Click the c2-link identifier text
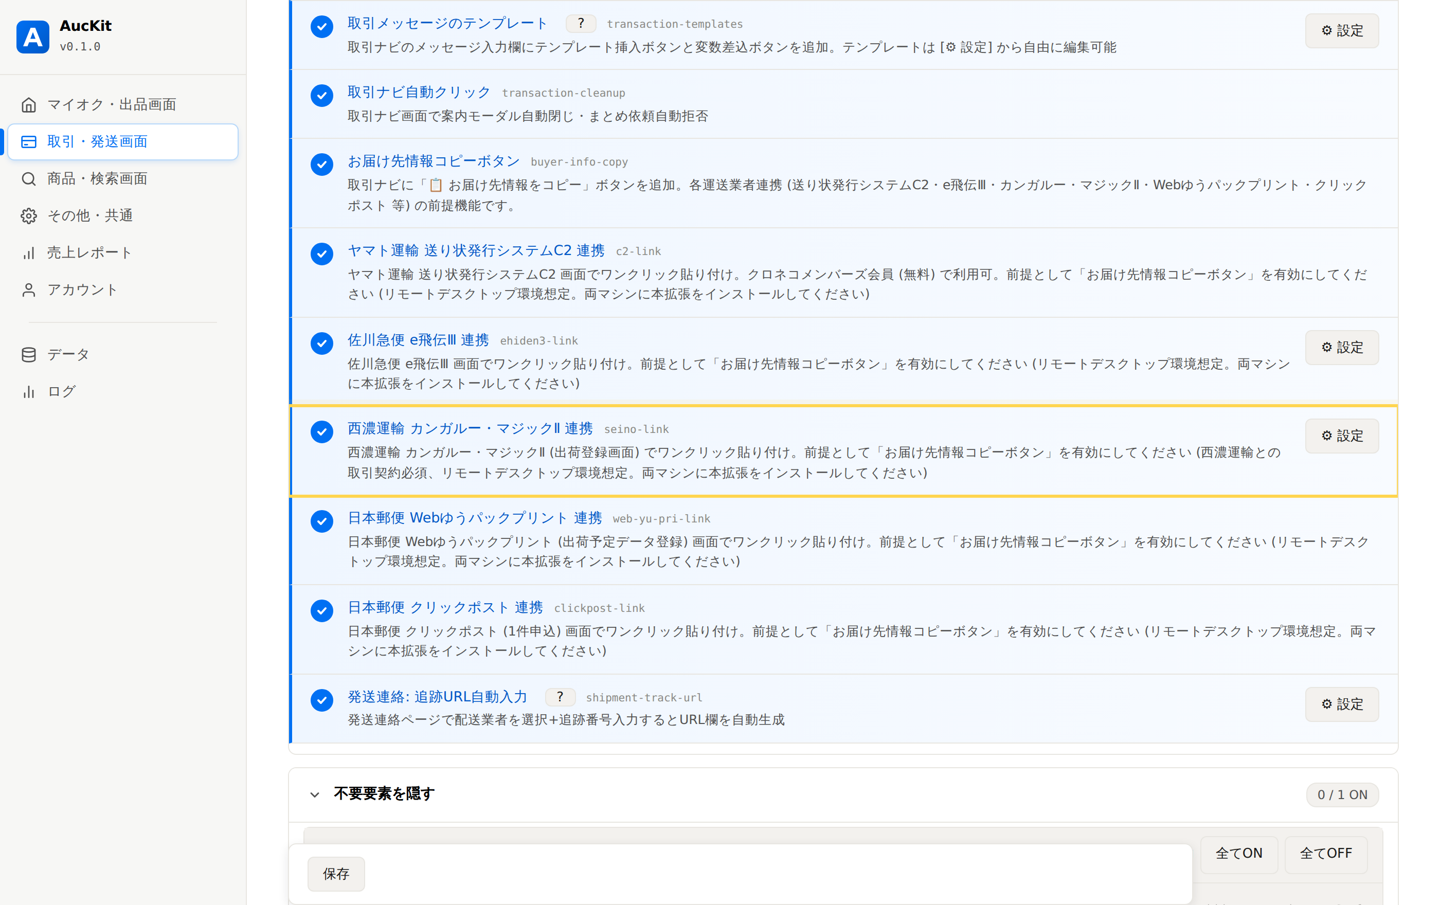 (x=638, y=251)
